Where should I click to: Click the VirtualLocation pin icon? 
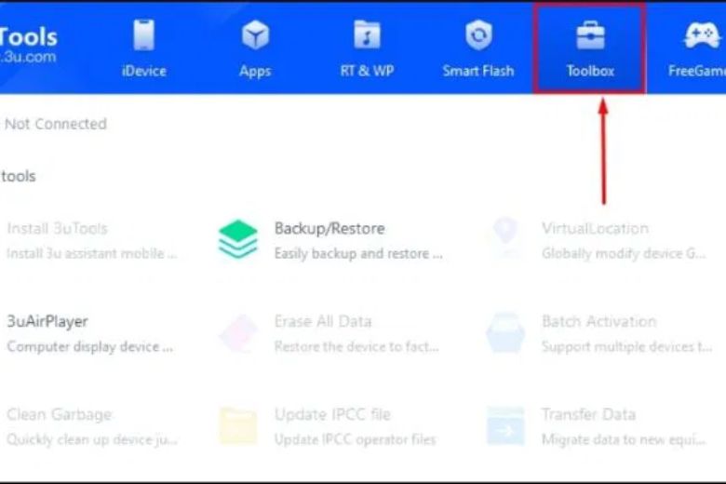coord(505,239)
